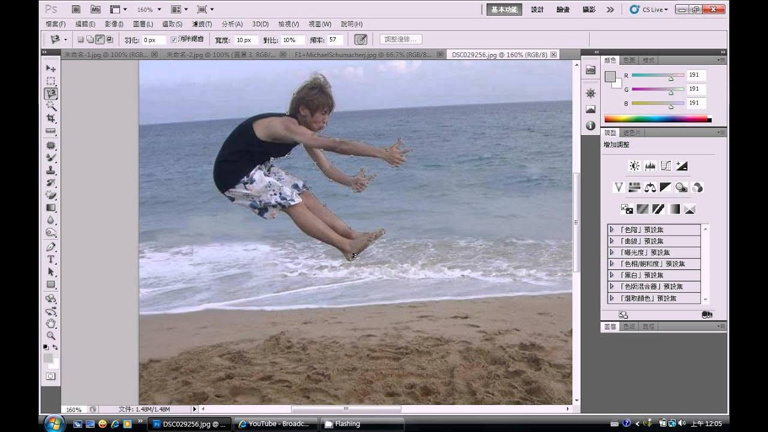The width and height of the screenshot is (768, 432).
Task: Expand the 「色階」預設集 presets
Action: pyautogui.click(x=612, y=230)
